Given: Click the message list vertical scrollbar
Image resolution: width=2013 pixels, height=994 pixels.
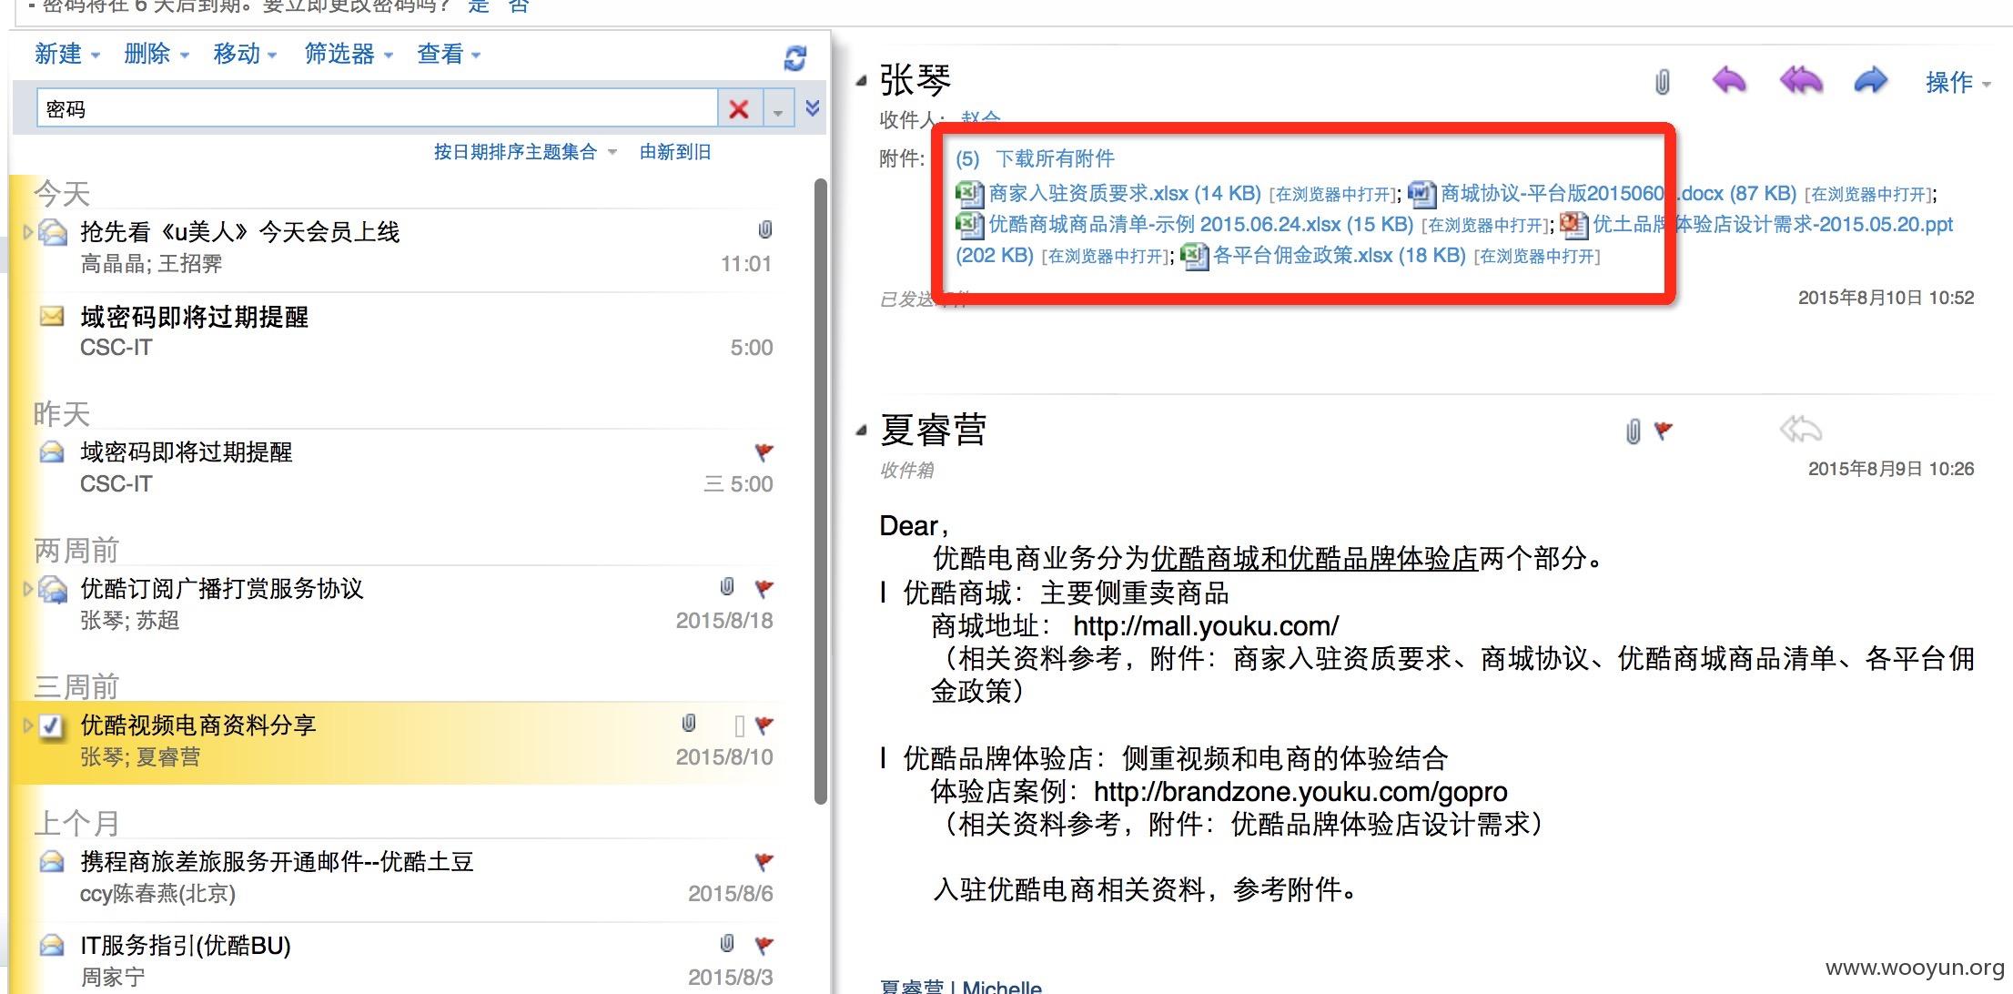Looking at the screenshot, I should 820,492.
